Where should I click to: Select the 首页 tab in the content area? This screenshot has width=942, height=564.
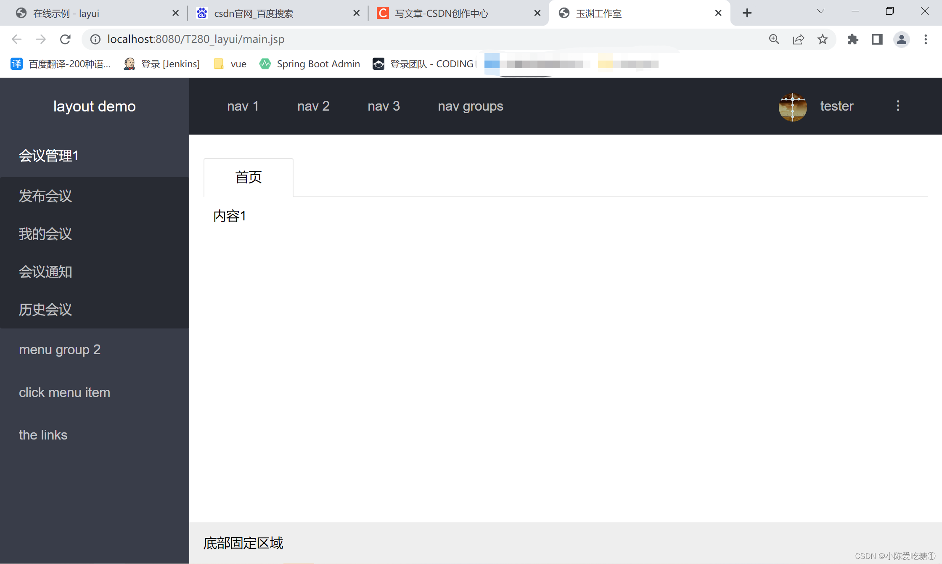248,177
